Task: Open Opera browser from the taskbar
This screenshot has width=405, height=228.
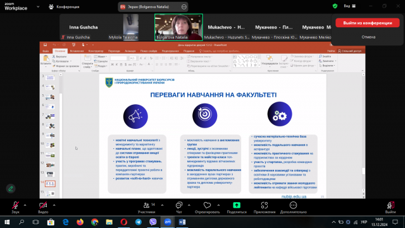Action: click(124, 222)
